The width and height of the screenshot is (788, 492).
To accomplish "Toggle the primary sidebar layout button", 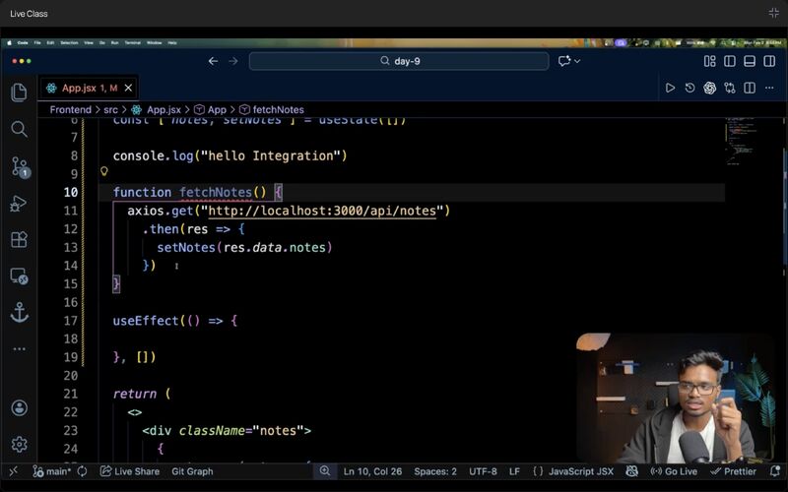I will point(730,61).
